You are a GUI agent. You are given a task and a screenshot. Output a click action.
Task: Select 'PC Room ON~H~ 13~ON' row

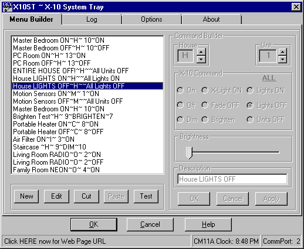[87, 56]
